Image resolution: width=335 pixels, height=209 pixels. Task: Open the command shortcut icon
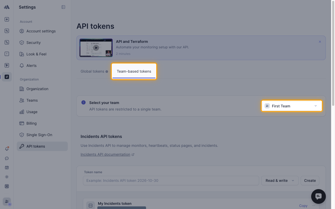(7, 186)
